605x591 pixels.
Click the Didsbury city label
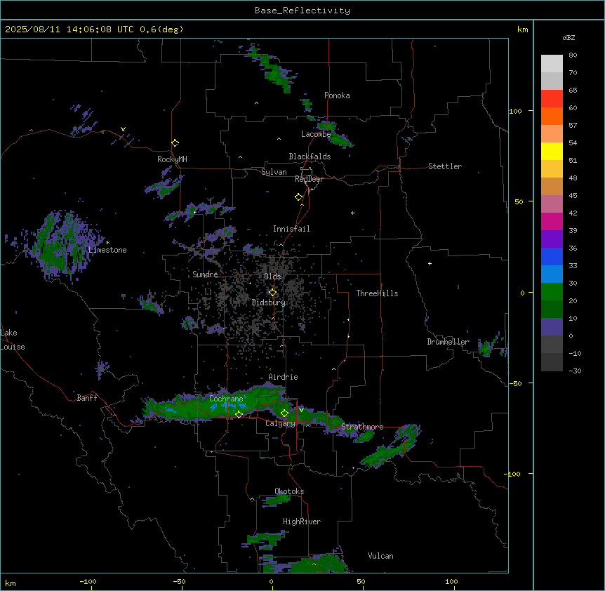coord(269,303)
